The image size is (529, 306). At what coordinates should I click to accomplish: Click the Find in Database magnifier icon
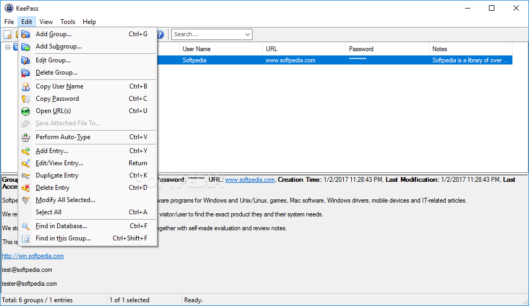[x=26, y=226]
